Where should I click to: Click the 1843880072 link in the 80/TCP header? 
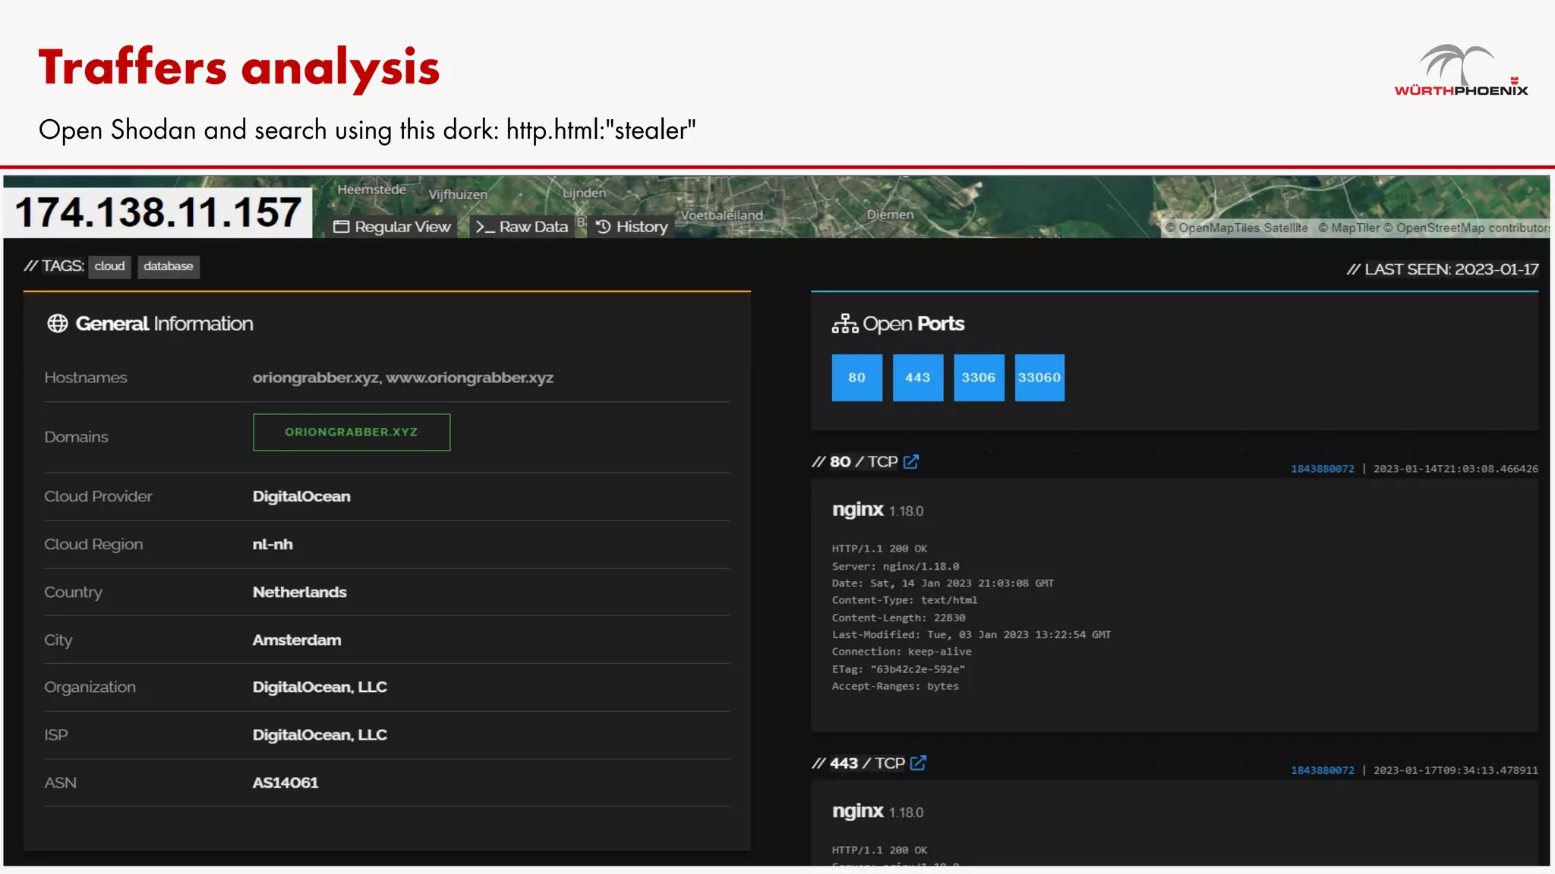[x=1322, y=469]
